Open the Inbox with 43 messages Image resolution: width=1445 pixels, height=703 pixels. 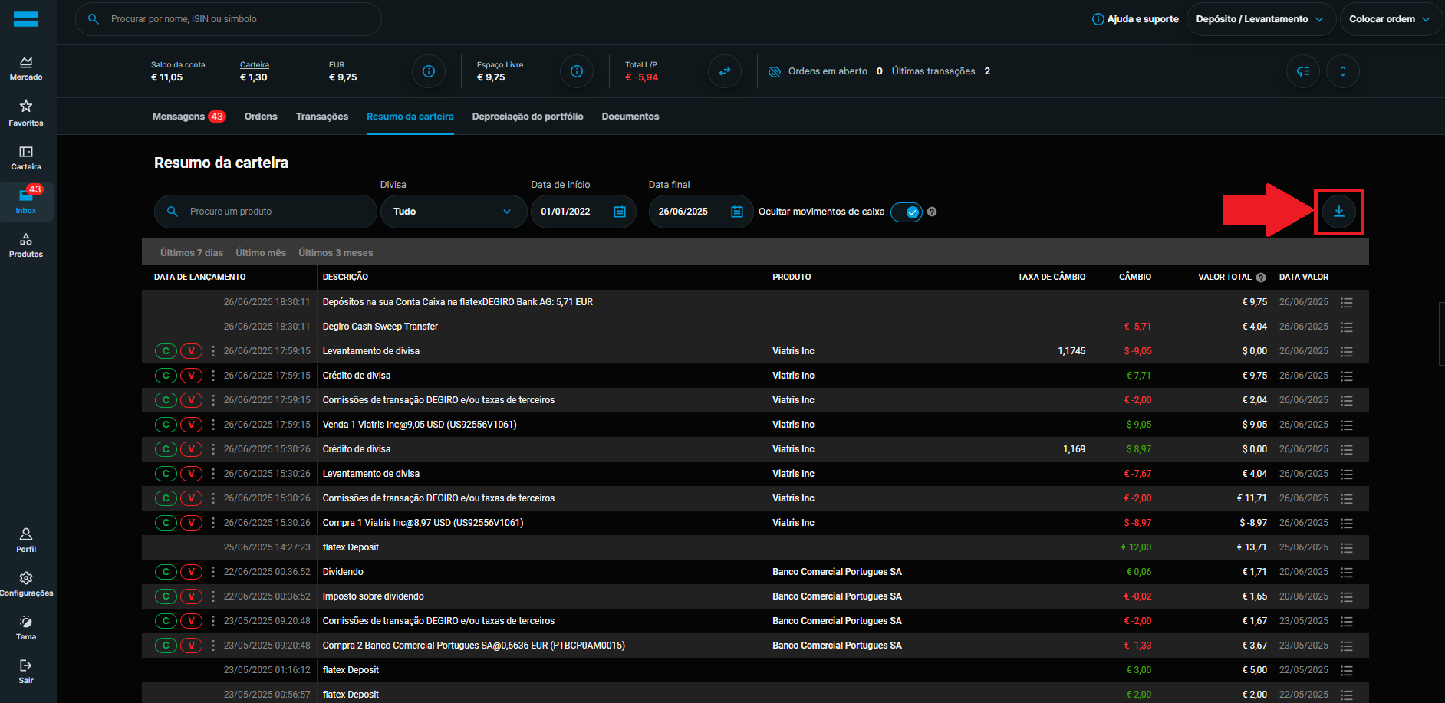pos(26,201)
